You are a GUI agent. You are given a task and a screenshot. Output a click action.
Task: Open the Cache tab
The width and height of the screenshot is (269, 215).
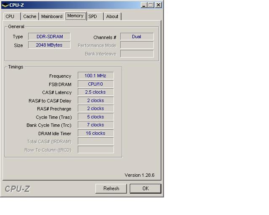30,16
